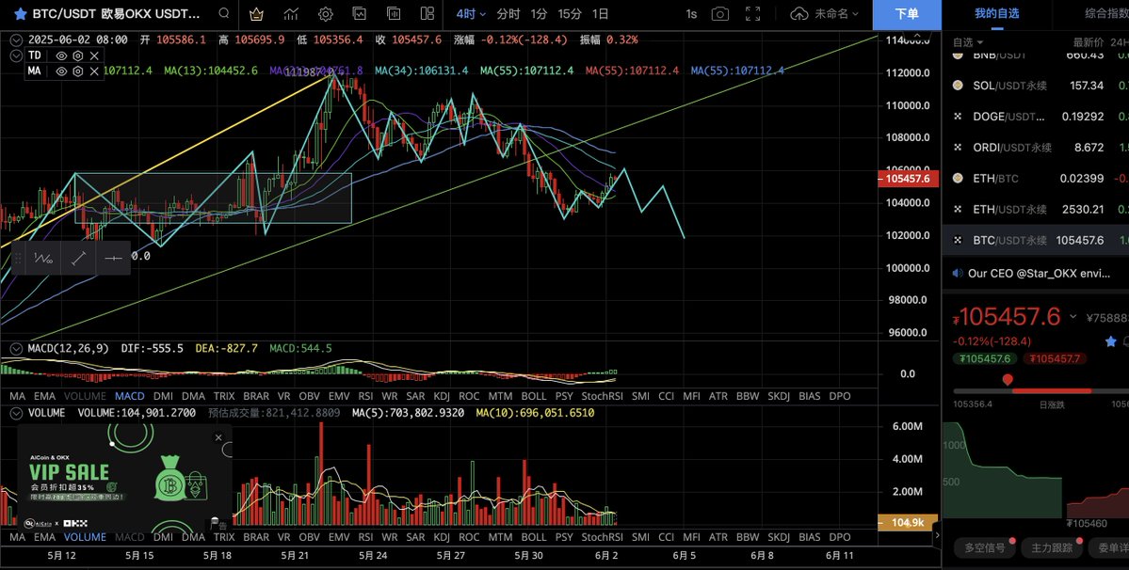Expand price dropdown chevron beside 105457.6

click(1073, 316)
